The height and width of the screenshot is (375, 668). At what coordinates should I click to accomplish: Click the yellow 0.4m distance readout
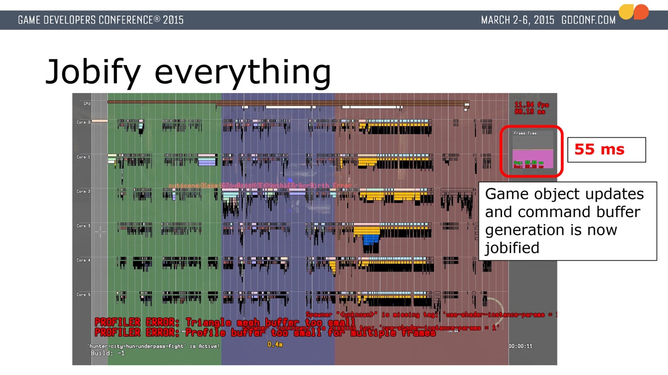275,344
